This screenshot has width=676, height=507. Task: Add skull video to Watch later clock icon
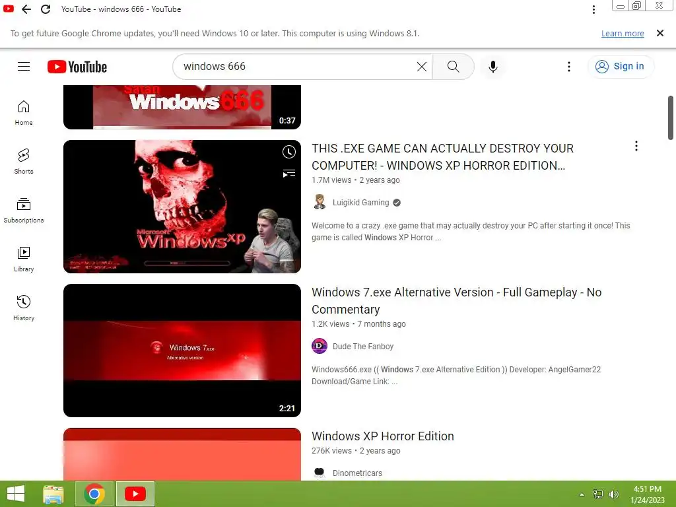coord(289,152)
